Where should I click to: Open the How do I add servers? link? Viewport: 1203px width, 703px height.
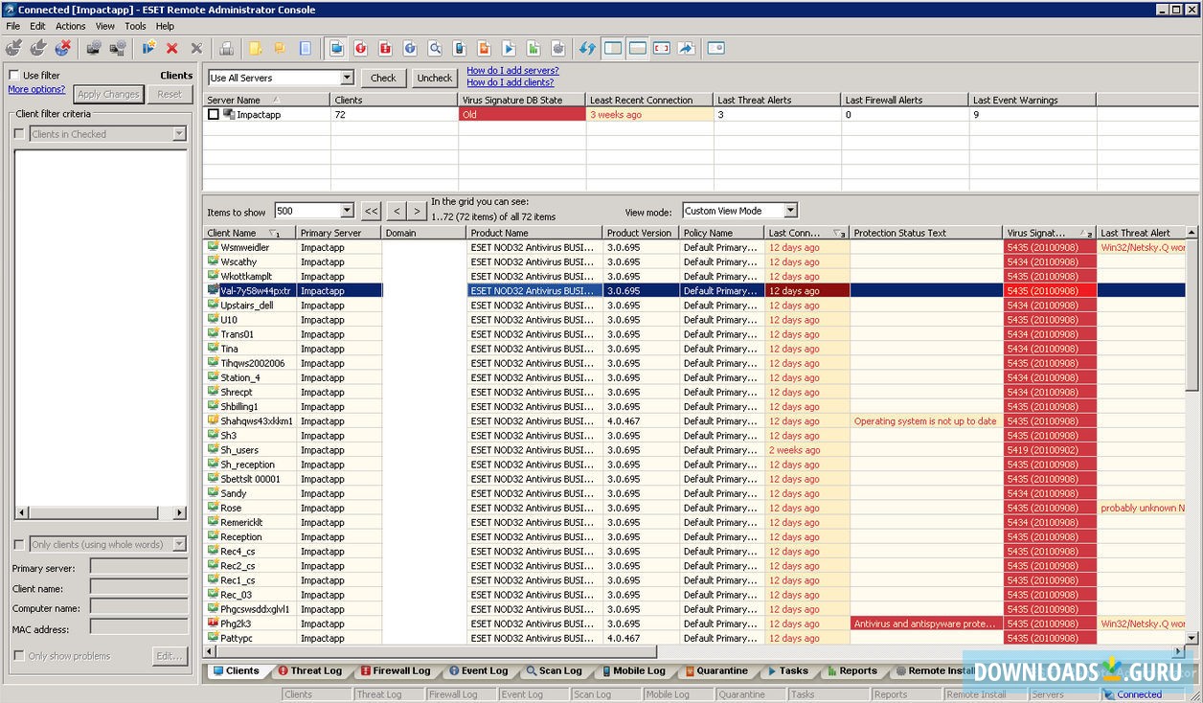(512, 70)
